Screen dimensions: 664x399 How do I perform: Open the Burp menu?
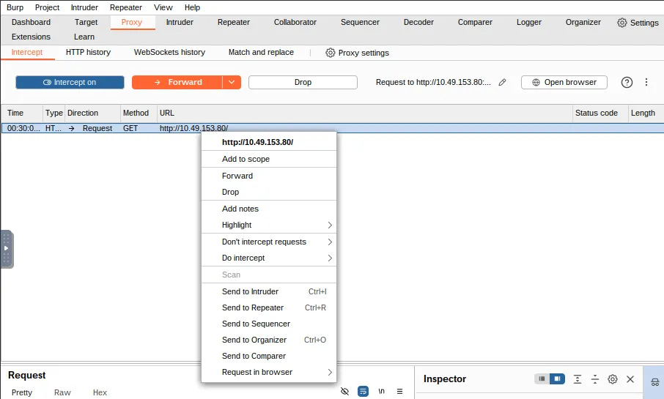(15, 7)
